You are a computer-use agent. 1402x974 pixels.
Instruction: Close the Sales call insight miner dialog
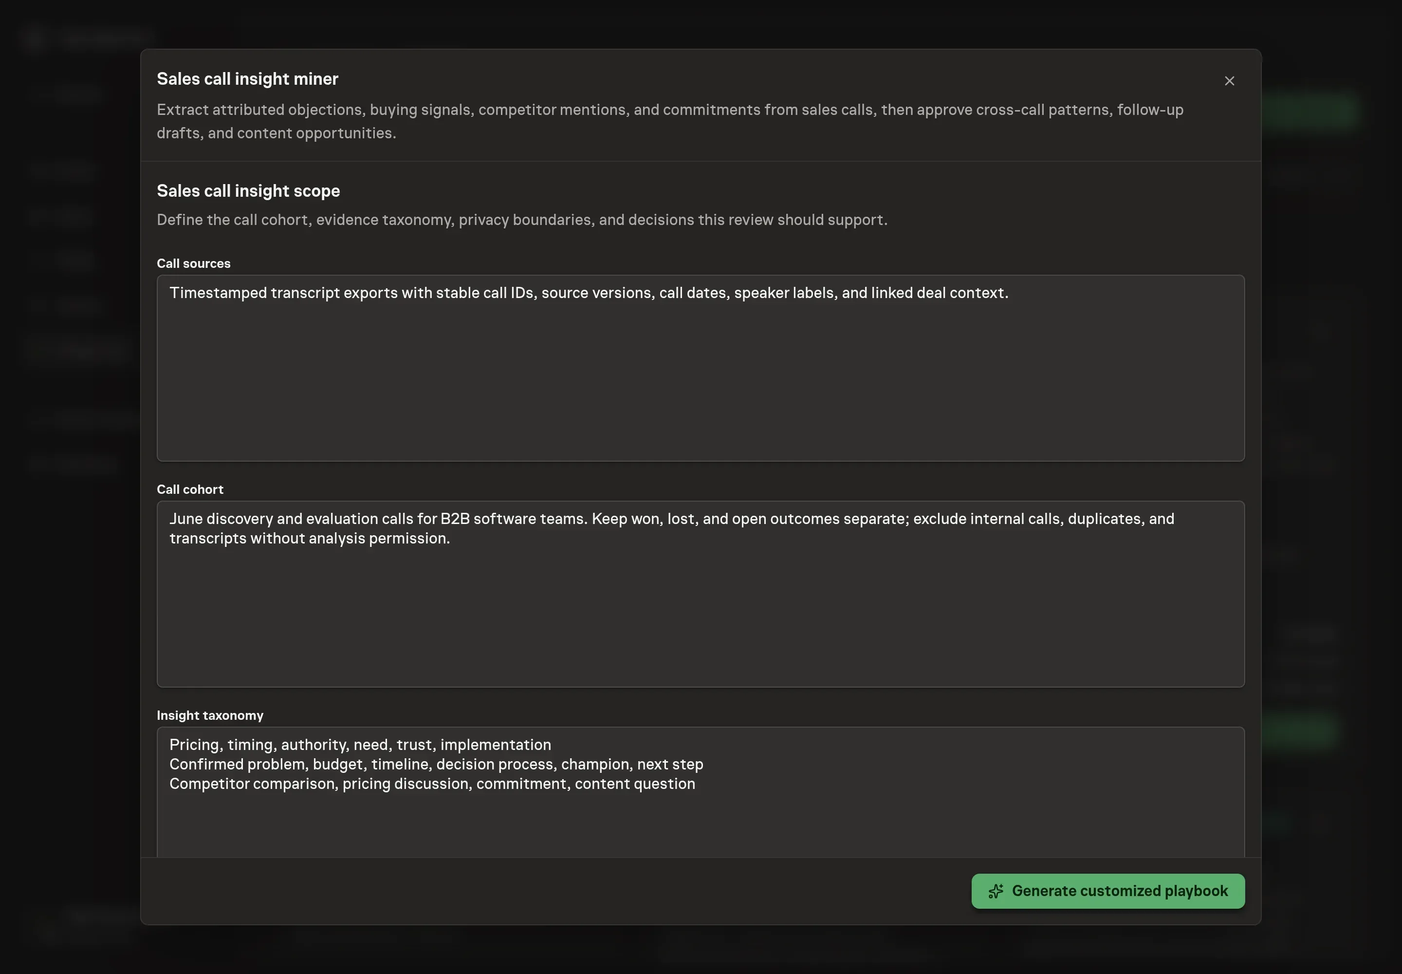(1229, 81)
